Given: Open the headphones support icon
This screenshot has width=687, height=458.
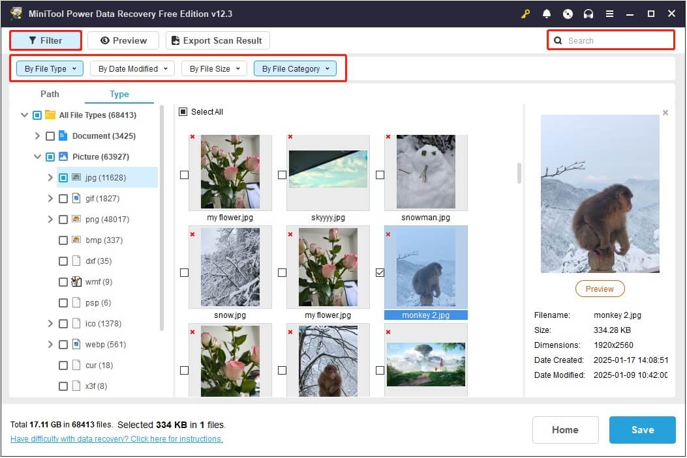Looking at the screenshot, I should point(588,14).
